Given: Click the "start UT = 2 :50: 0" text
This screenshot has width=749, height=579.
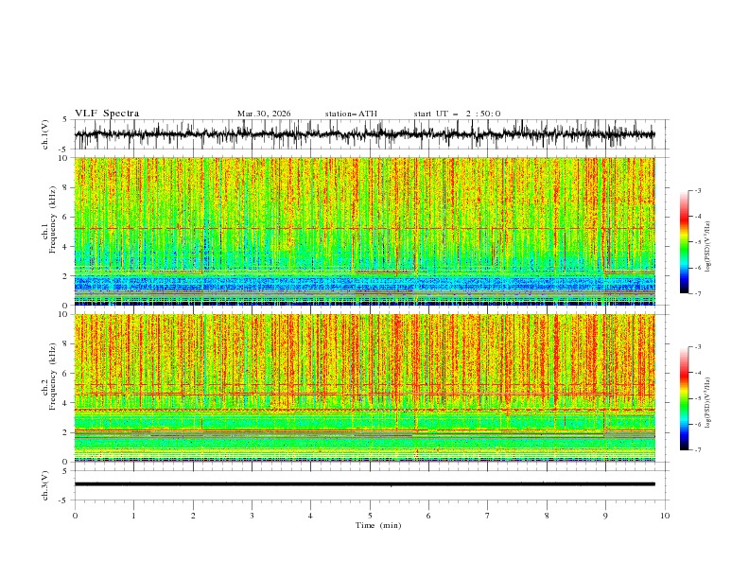Looking at the screenshot, I should [457, 114].
